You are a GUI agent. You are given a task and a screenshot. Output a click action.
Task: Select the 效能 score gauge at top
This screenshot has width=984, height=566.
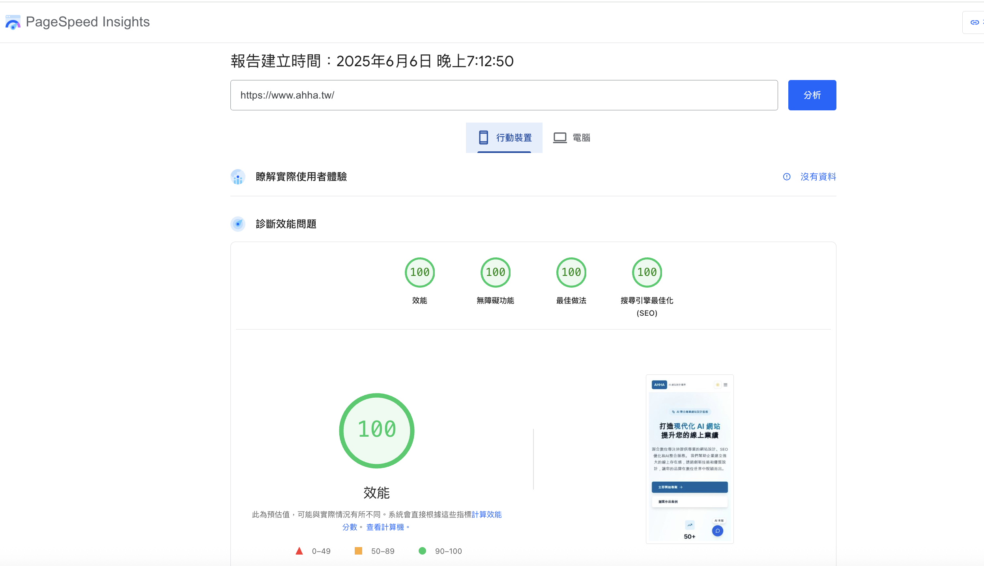coord(419,272)
